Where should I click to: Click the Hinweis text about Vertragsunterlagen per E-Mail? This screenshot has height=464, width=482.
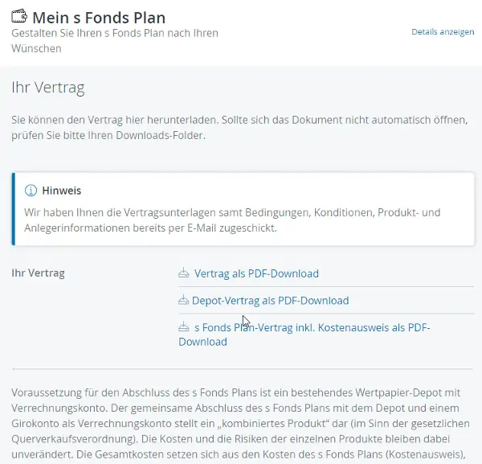tap(232, 220)
